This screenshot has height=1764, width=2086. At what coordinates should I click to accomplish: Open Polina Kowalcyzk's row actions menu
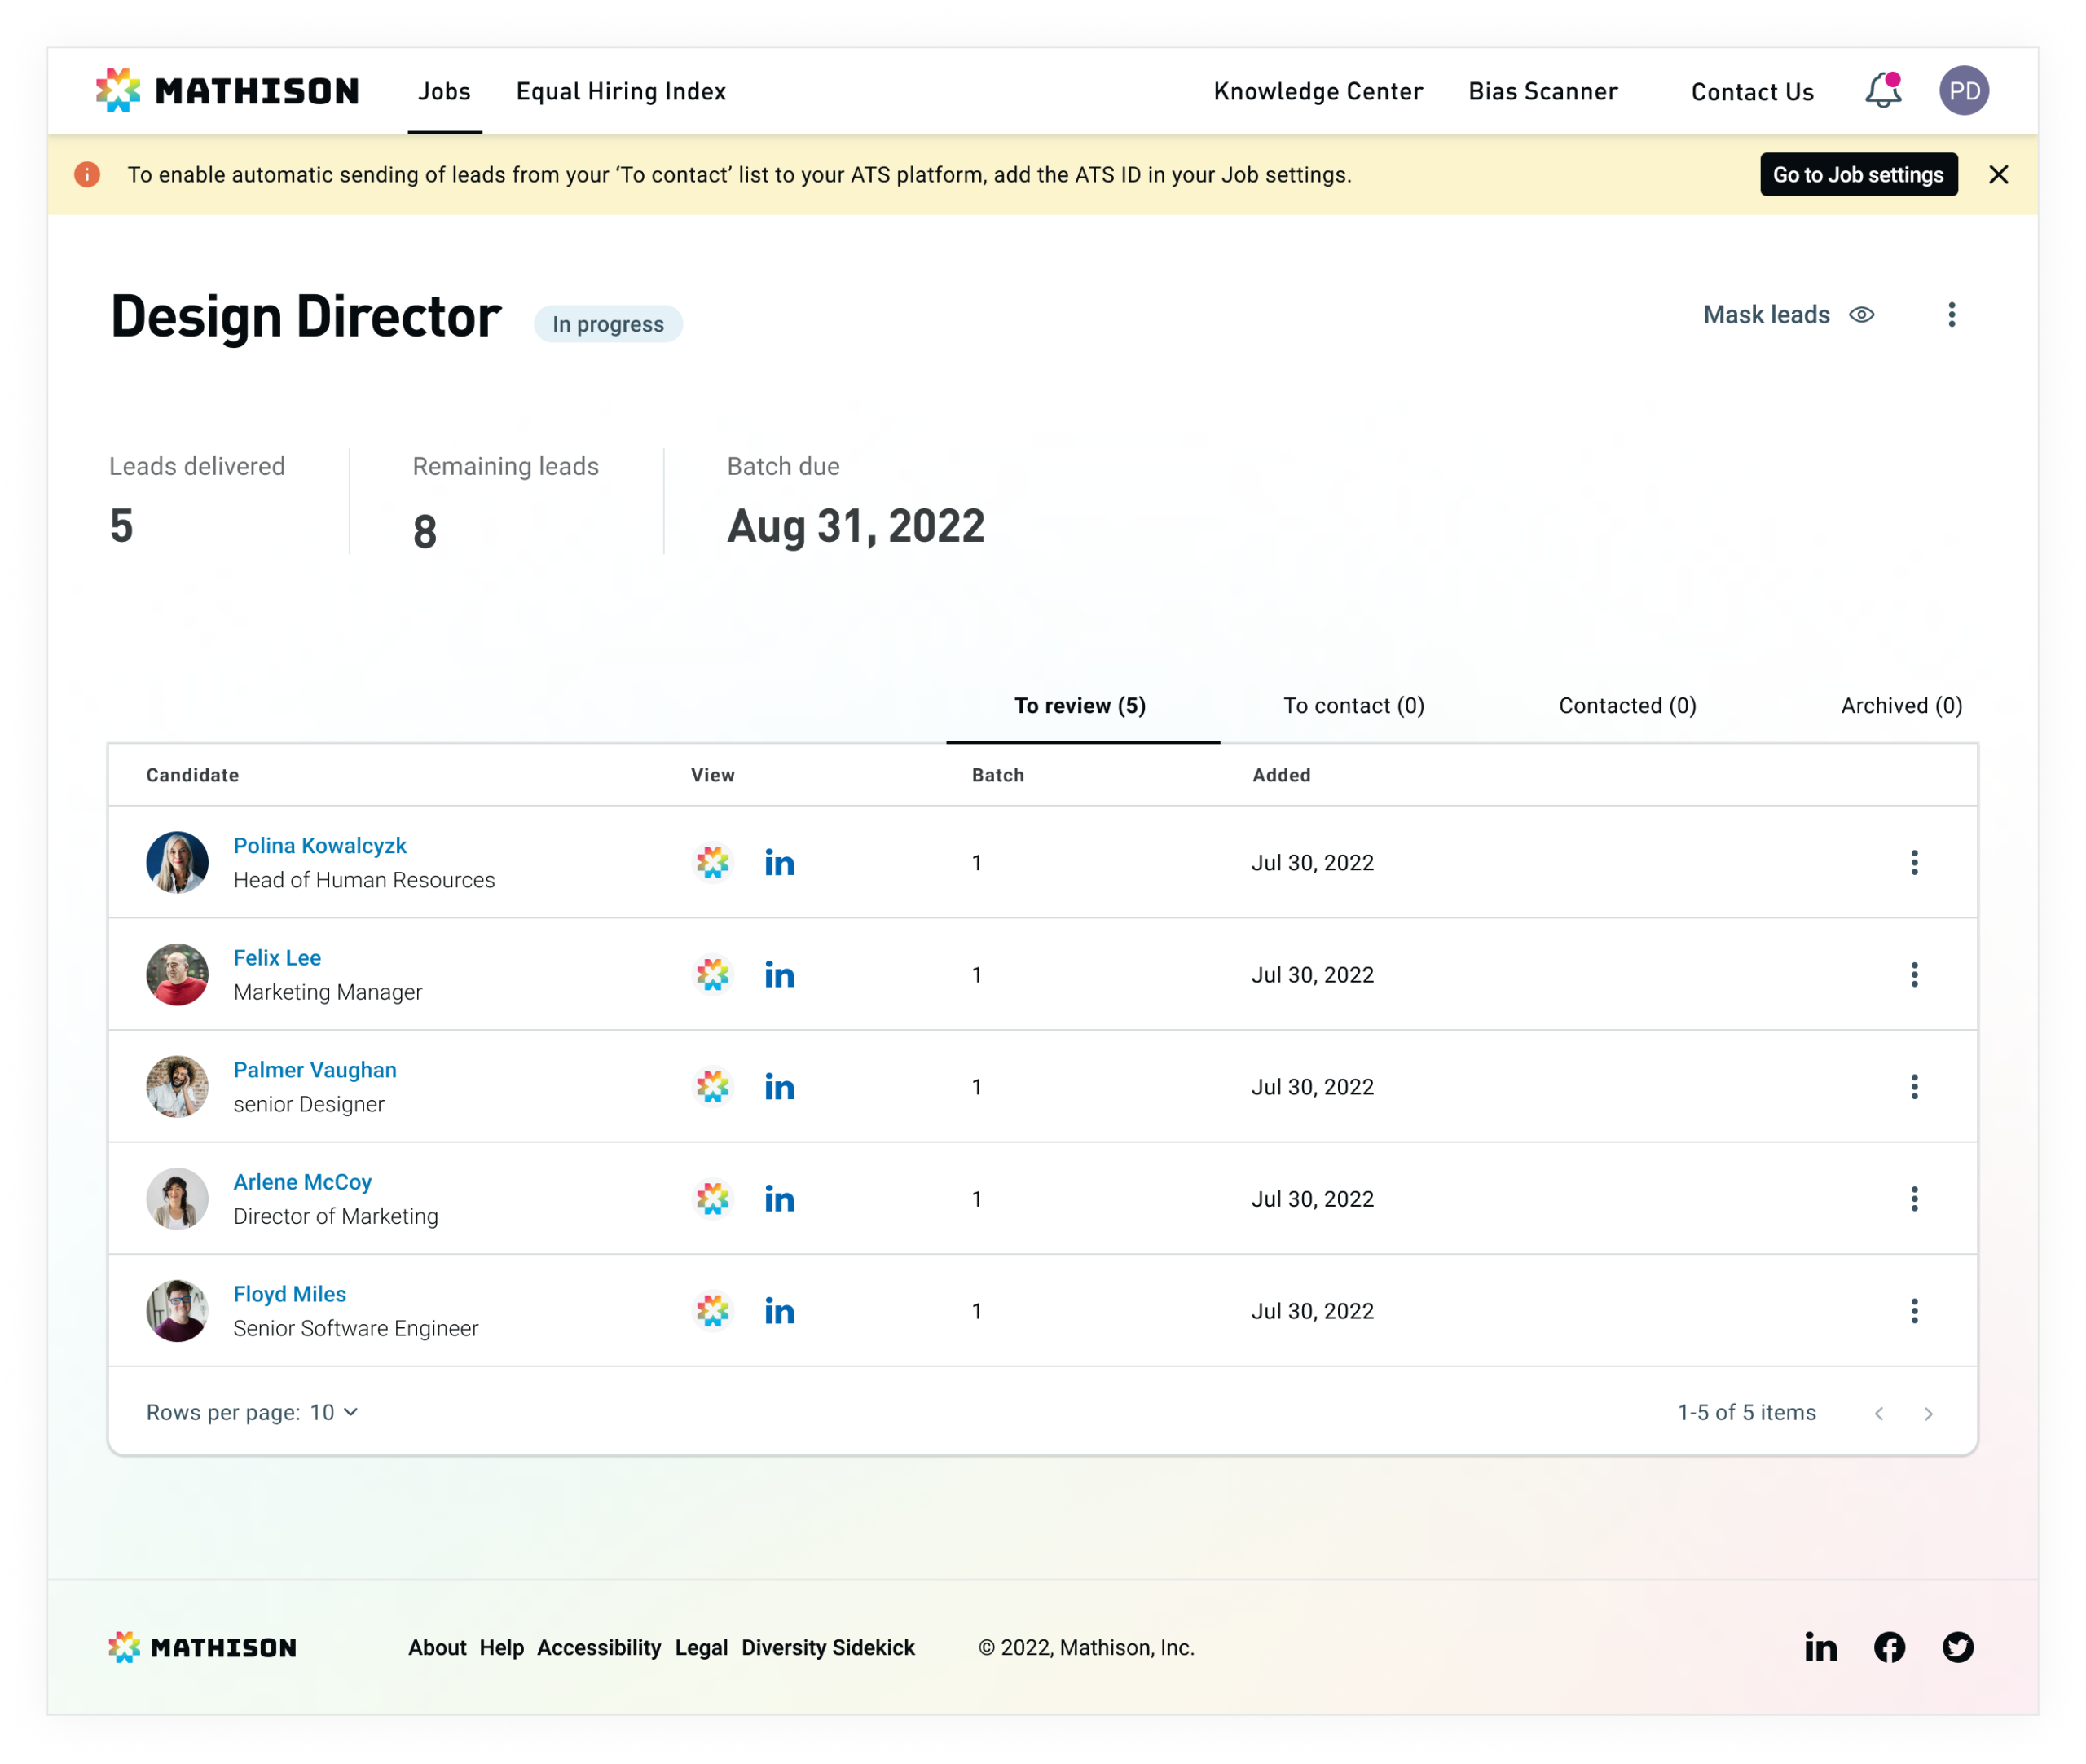point(1914,863)
